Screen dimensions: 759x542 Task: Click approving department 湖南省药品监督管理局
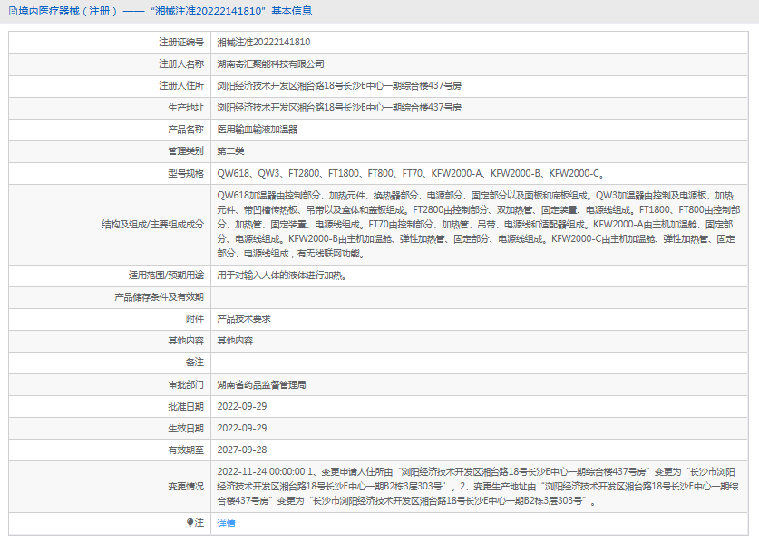click(x=261, y=384)
